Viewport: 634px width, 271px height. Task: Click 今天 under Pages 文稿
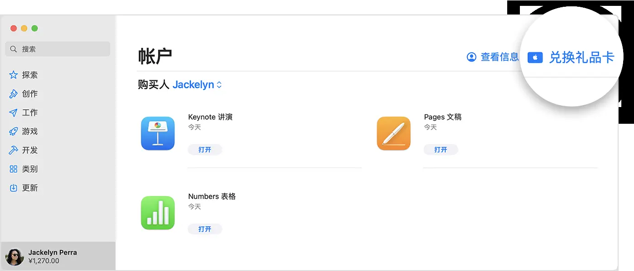coord(430,127)
